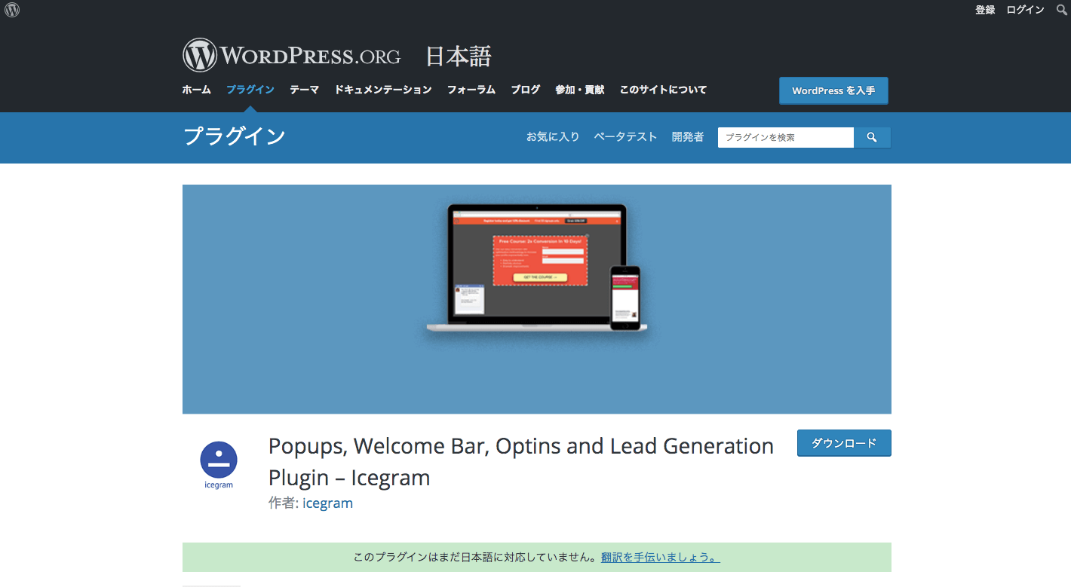1071x587 pixels.
Task: Open the このサイトについて menu item
Action: pos(663,90)
